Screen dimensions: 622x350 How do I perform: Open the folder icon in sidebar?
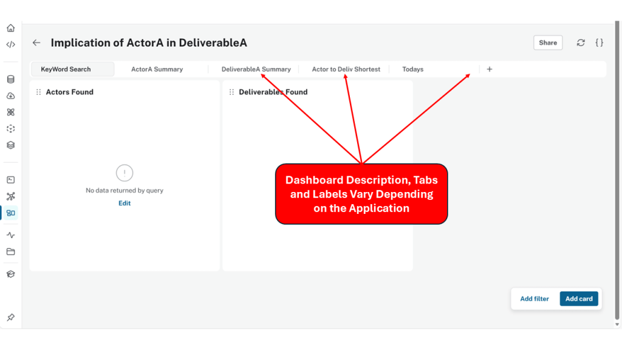tap(10, 252)
